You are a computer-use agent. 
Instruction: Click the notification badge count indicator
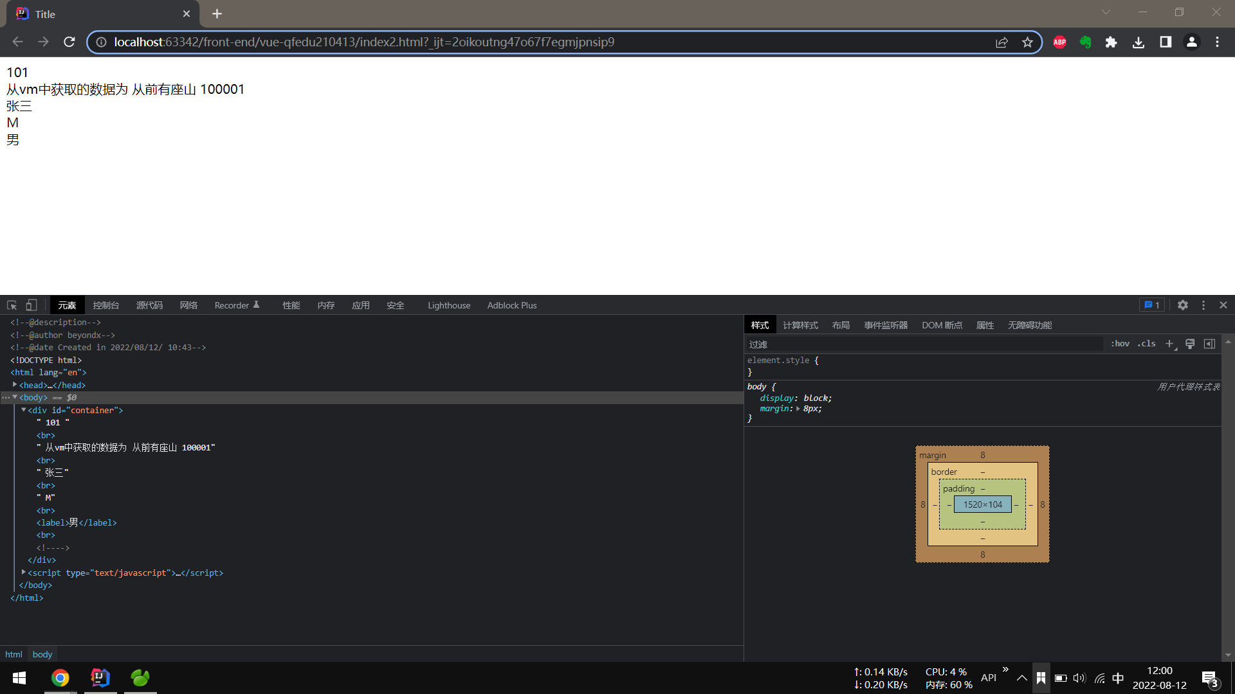1152,304
